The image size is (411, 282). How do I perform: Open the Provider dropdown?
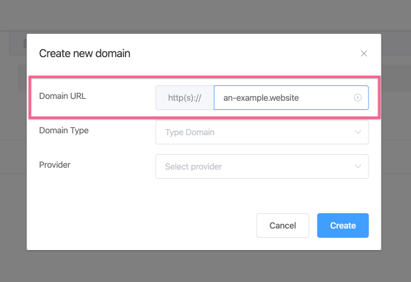(x=262, y=166)
